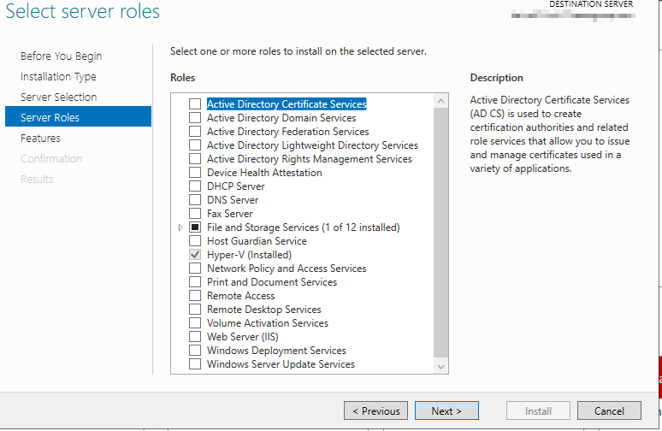Select Volume Activation Services label
The width and height of the screenshot is (662, 431).
(268, 323)
